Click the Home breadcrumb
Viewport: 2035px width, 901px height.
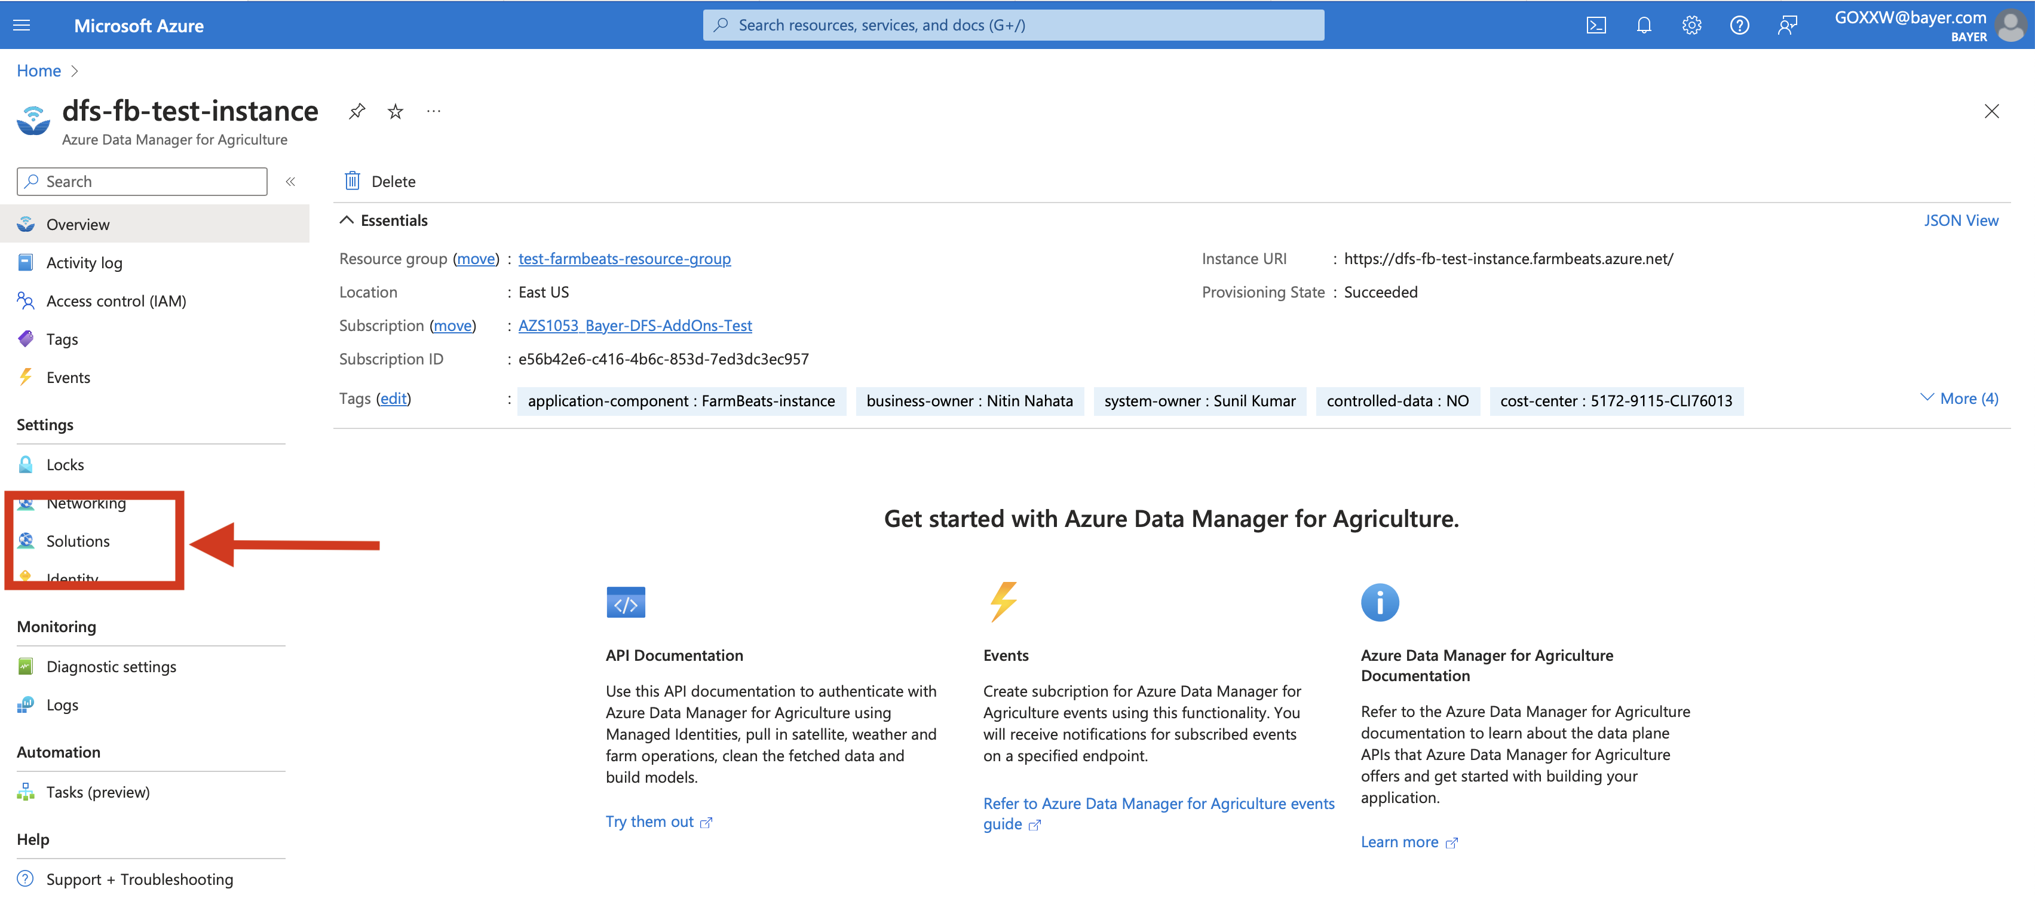tap(39, 71)
